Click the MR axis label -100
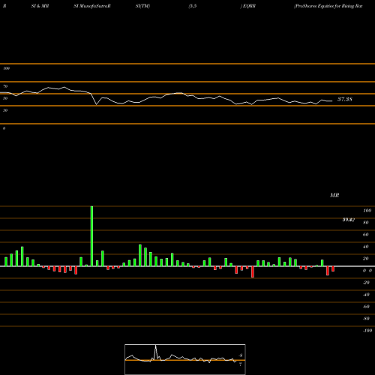This screenshot has width=375, height=375. (367, 331)
